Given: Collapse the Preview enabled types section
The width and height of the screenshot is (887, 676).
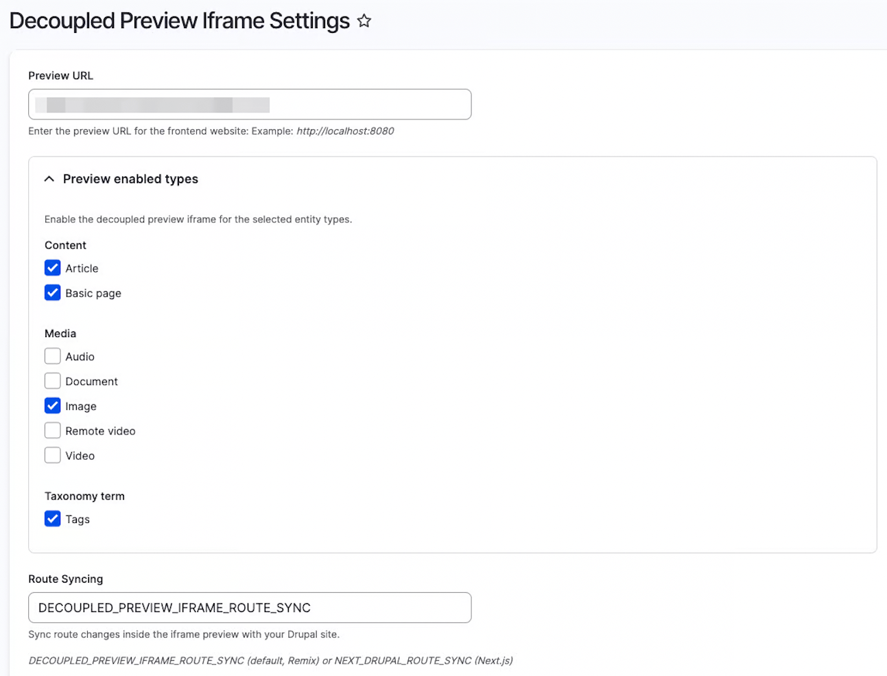Looking at the screenshot, I should (x=49, y=179).
